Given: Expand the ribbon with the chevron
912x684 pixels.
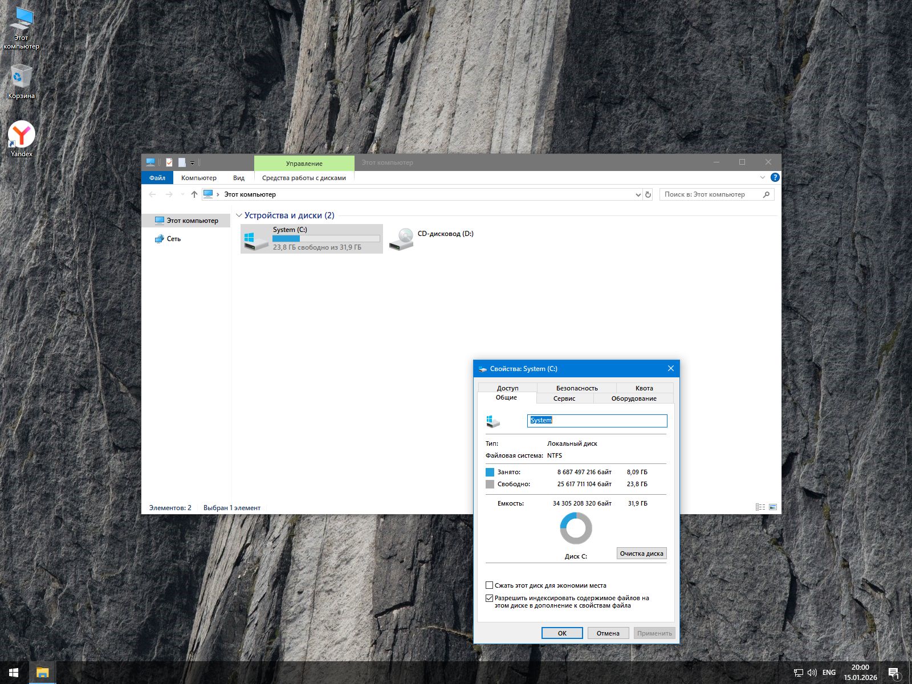Looking at the screenshot, I should coord(763,177).
